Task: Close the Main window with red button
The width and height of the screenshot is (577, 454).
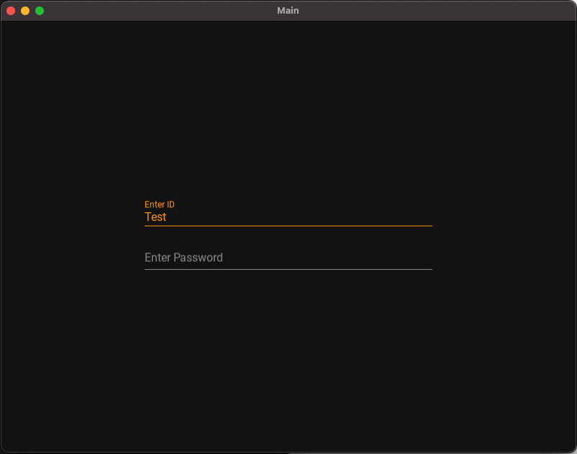Action: (11, 11)
